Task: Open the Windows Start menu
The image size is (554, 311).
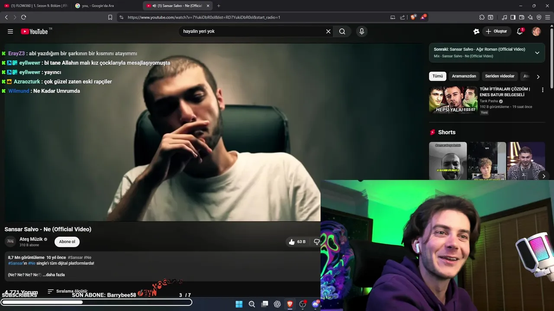Action: [239, 304]
